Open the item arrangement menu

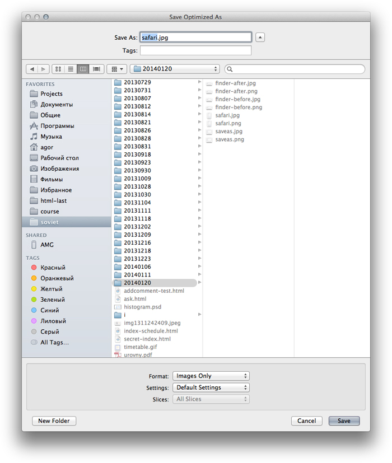point(116,69)
